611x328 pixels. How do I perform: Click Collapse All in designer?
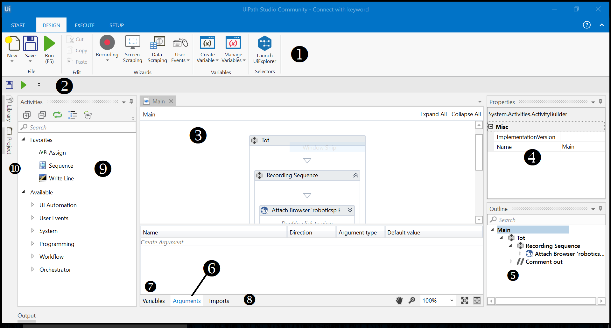click(466, 114)
